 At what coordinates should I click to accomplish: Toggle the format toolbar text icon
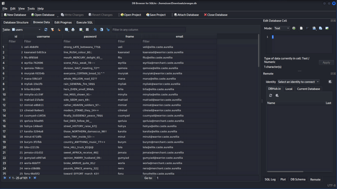point(95,30)
